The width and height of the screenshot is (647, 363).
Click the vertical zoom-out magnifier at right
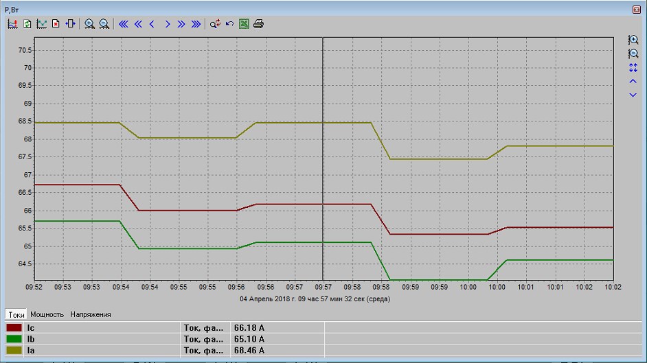[x=633, y=54]
